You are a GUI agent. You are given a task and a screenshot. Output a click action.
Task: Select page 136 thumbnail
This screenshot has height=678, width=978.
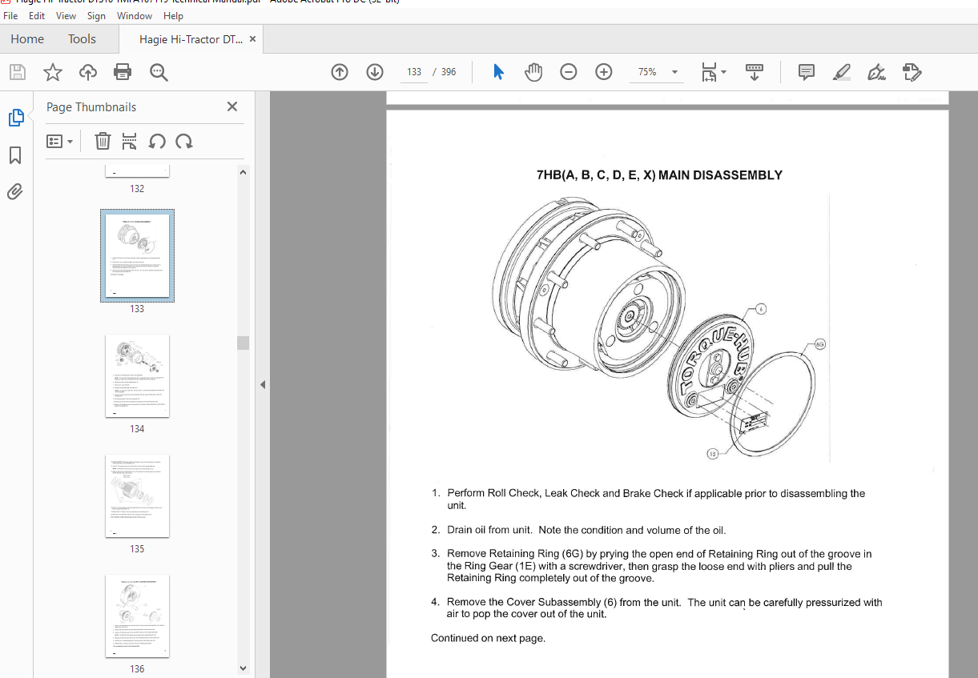(x=137, y=616)
